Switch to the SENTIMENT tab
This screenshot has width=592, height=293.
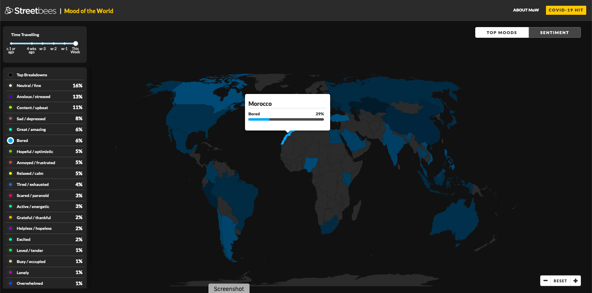click(555, 32)
